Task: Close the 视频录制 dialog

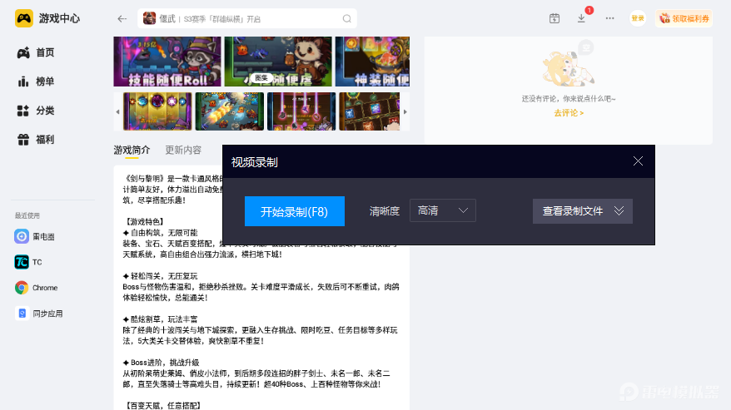Action: pyautogui.click(x=638, y=161)
